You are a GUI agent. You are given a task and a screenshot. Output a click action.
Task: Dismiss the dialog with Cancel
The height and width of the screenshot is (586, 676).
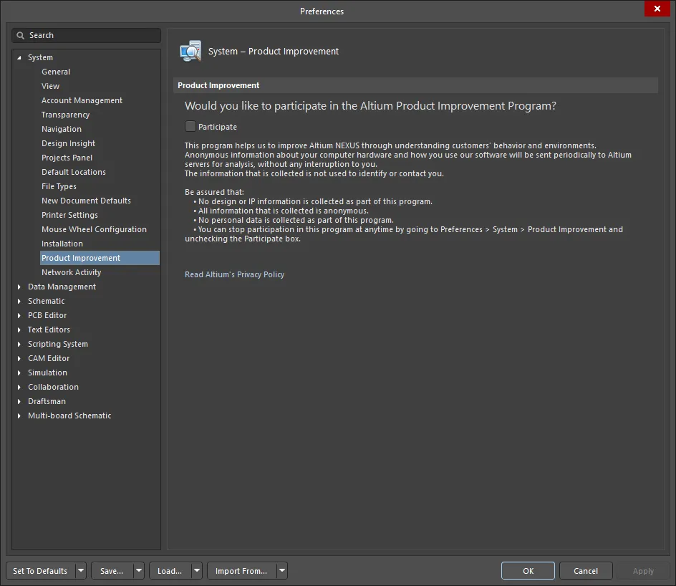click(x=586, y=570)
